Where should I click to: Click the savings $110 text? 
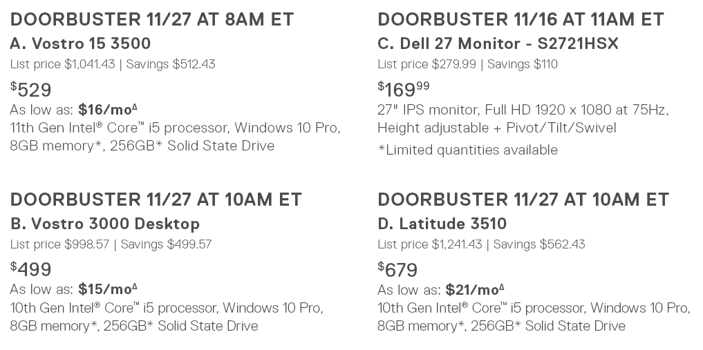click(x=523, y=64)
